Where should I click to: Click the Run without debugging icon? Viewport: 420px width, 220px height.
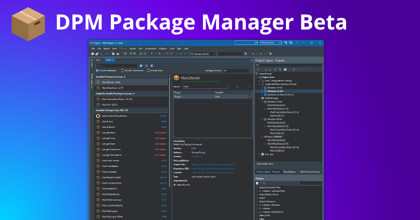[160, 53]
